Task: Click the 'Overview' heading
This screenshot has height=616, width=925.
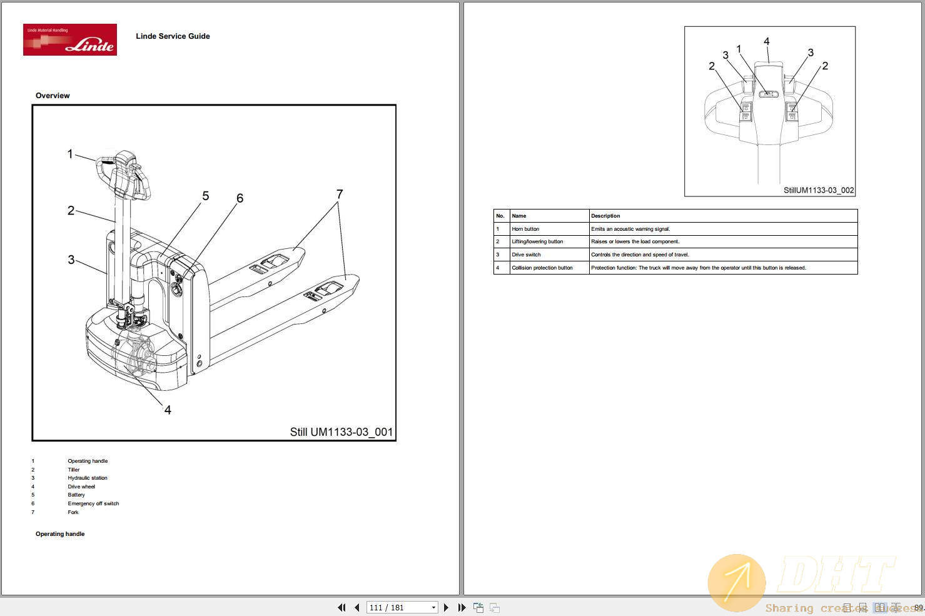Action: click(x=53, y=96)
